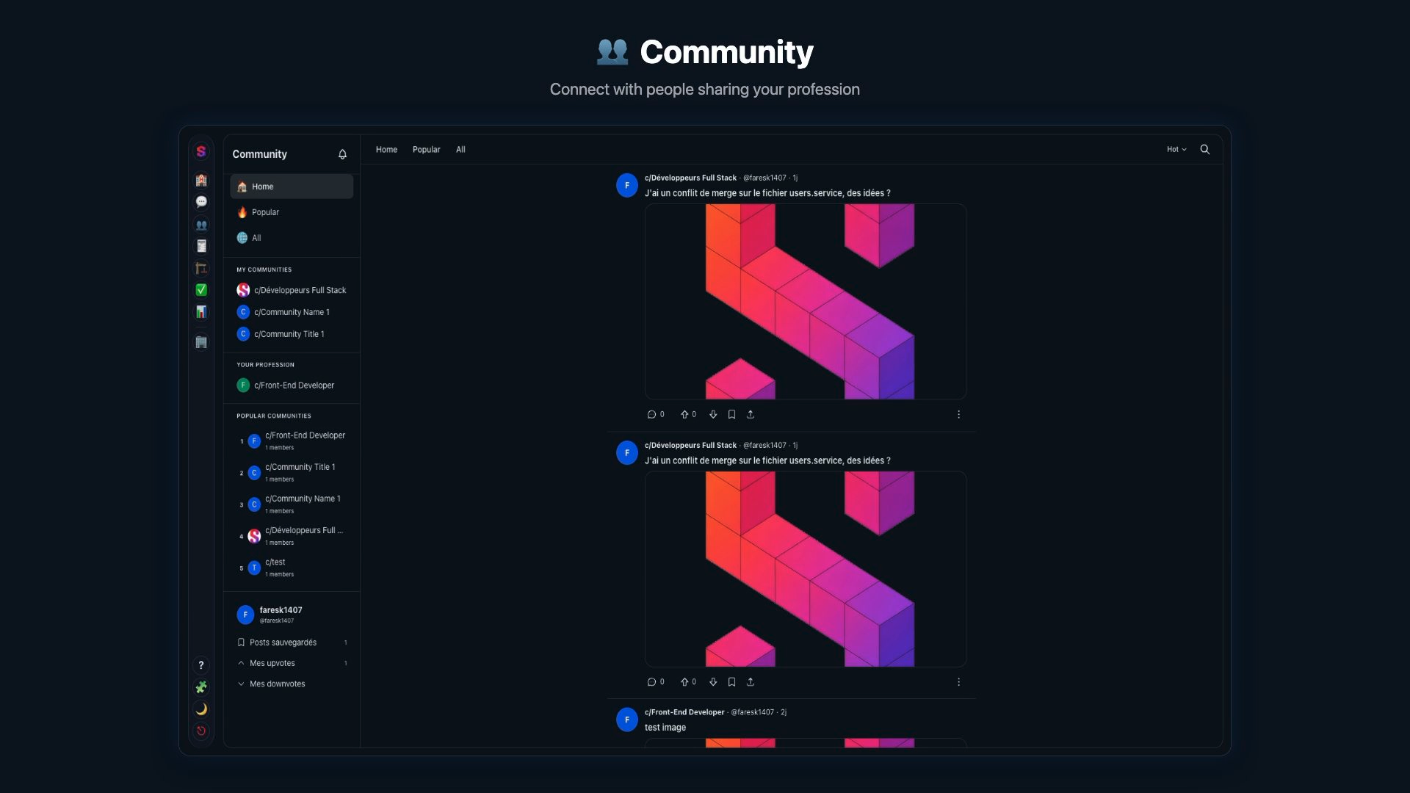Open Posts sauvegardés in the sidebar

[x=283, y=642]
